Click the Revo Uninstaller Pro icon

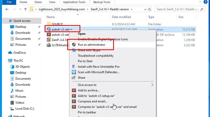(x=74, y=67)
